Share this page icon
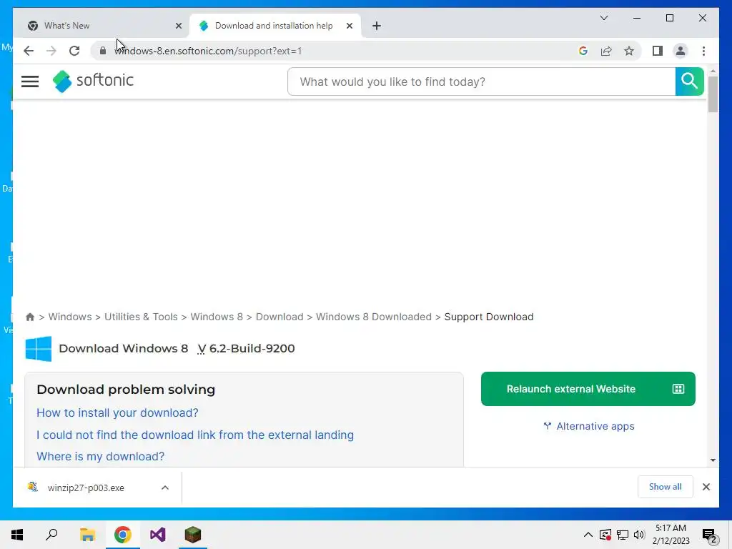The width and height of the screenshot is (732, 549). click(606, 51)
